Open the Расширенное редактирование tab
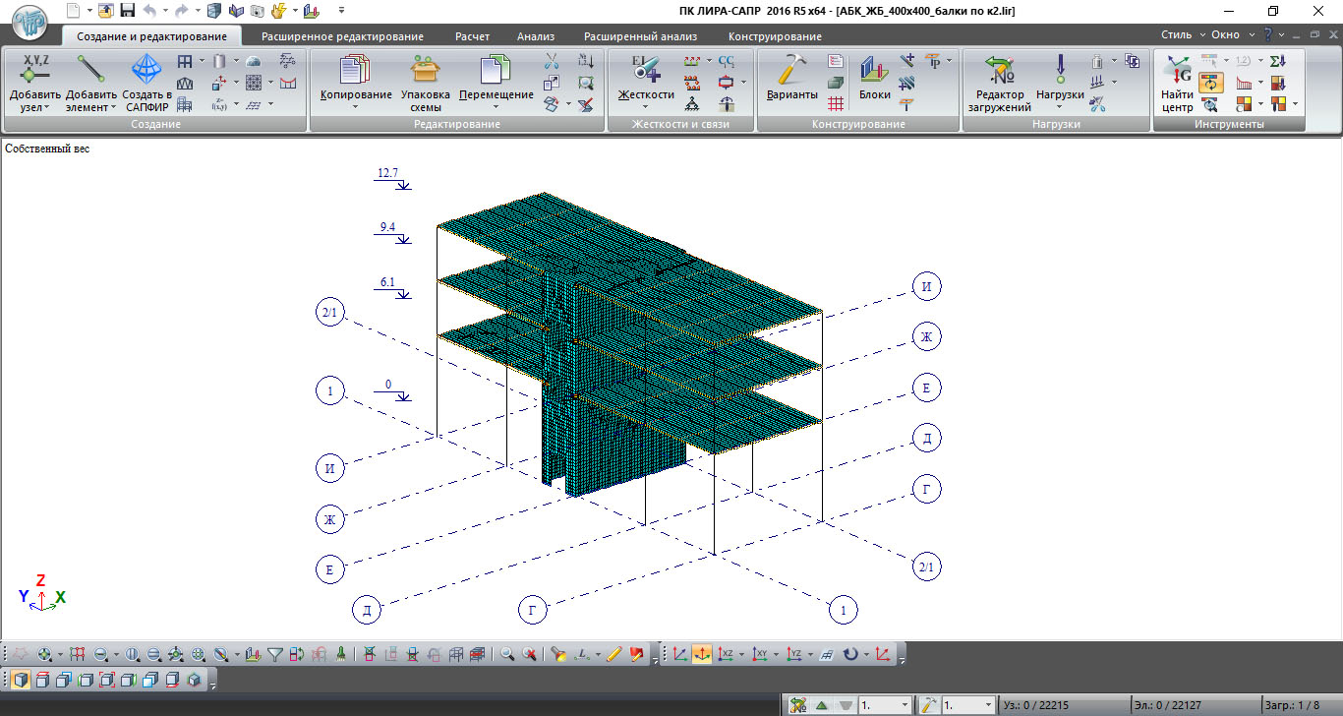This screenshot has height=716, width=1343. click(342, 36)
